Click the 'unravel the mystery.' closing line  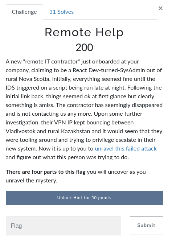(32, 181)
